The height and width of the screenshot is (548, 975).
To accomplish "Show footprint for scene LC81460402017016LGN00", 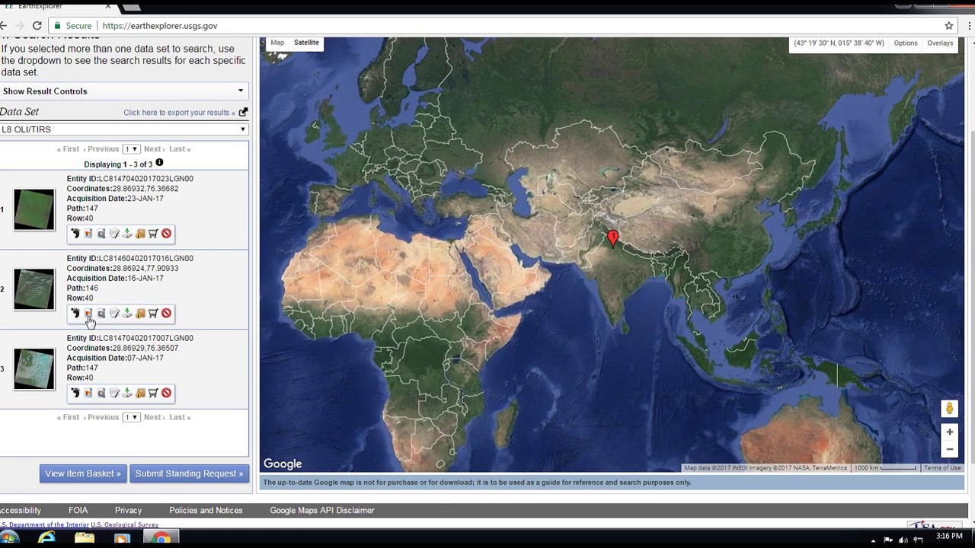I will tap(75, 314).
